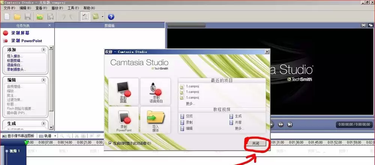This screenshot has width=375, height=165.
Task: Open the 文件 menu
Action: [9, 8]
